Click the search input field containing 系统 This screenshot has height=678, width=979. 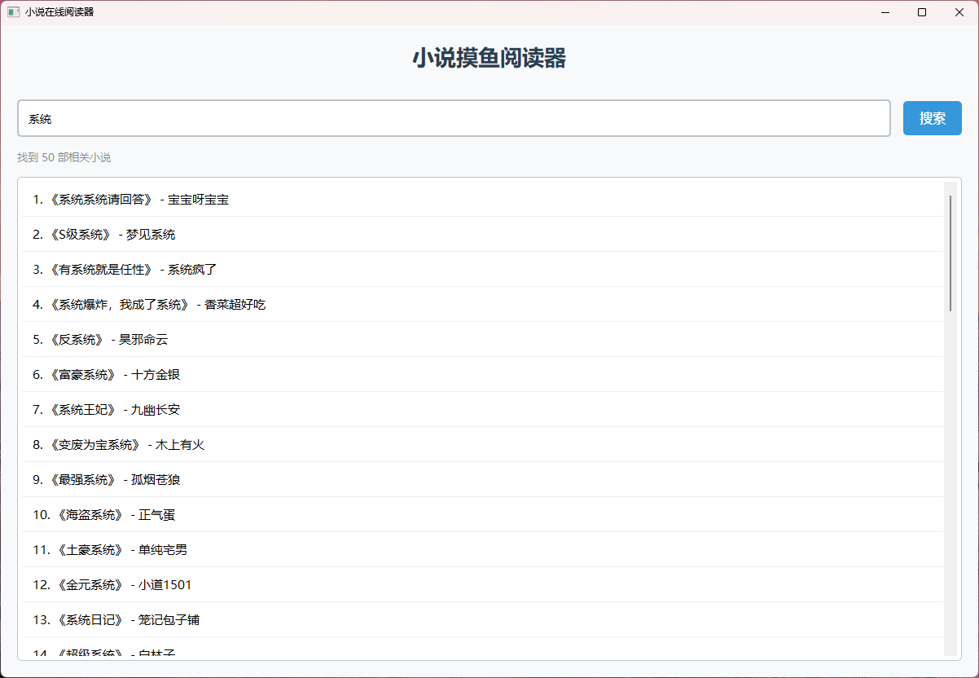click(453, 118)
